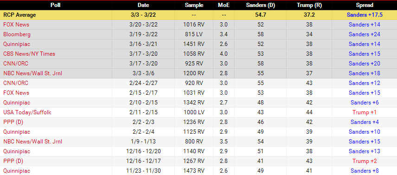
Task: Select the Sanders (D) column header
Action: pyautogui.click(x=261, y=5)
